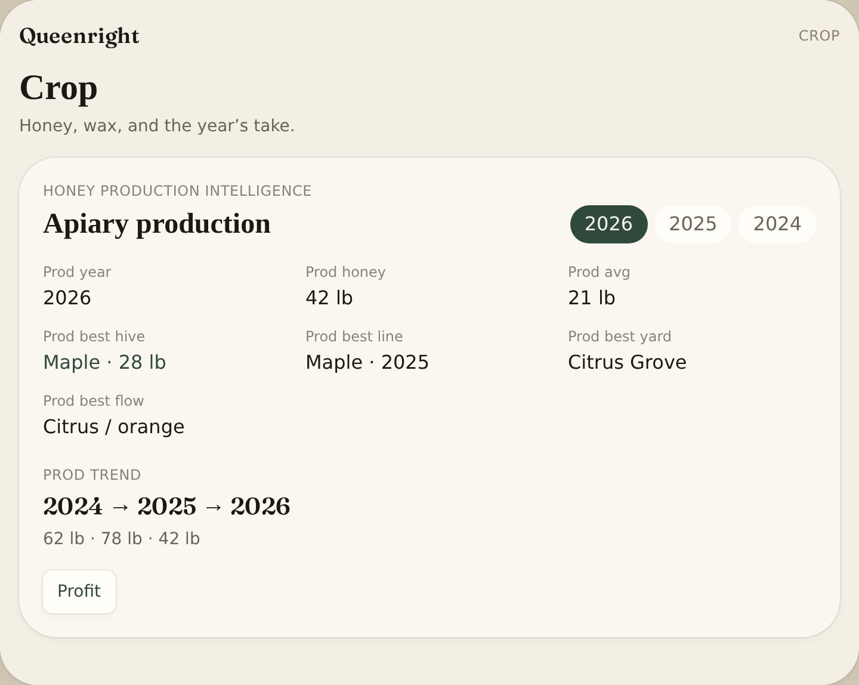The height and width of the screenshot is (685, 859).
Task: Click the 2024 → 2025 → 2026 trend heading
Action: tap(166, 507)
